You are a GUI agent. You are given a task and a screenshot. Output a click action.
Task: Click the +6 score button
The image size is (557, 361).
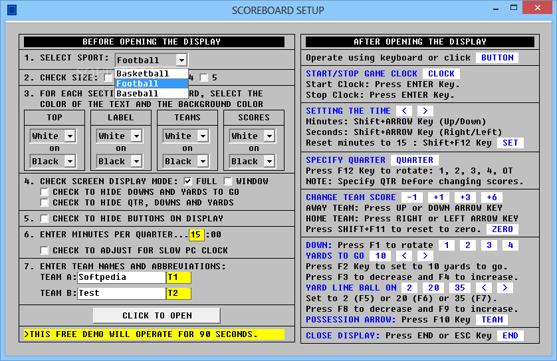click(x=492, y=197)
